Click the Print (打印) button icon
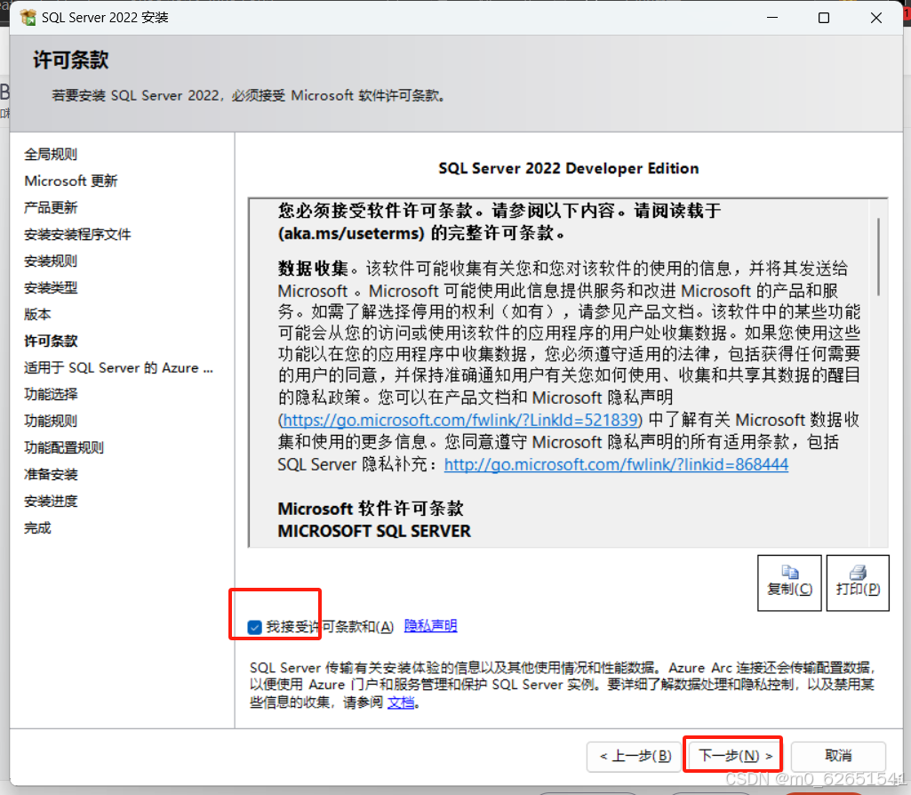The image size is (911, 795). [858, 573]
